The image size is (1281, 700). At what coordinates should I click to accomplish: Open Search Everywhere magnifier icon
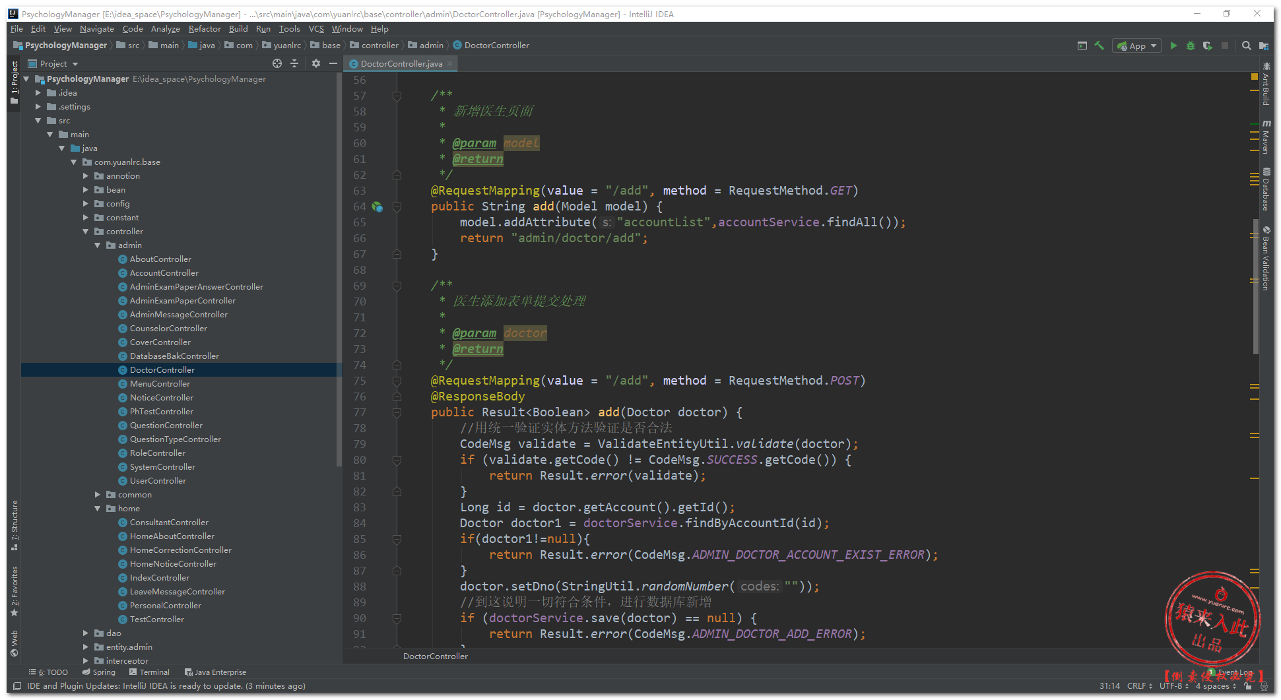[1246, 46]
